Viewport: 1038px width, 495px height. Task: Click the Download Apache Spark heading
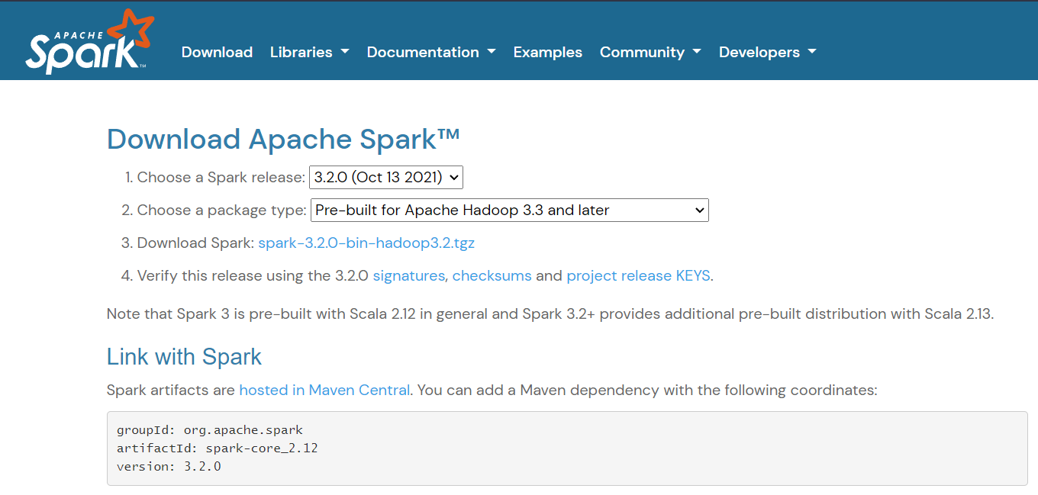click(283, 140)
